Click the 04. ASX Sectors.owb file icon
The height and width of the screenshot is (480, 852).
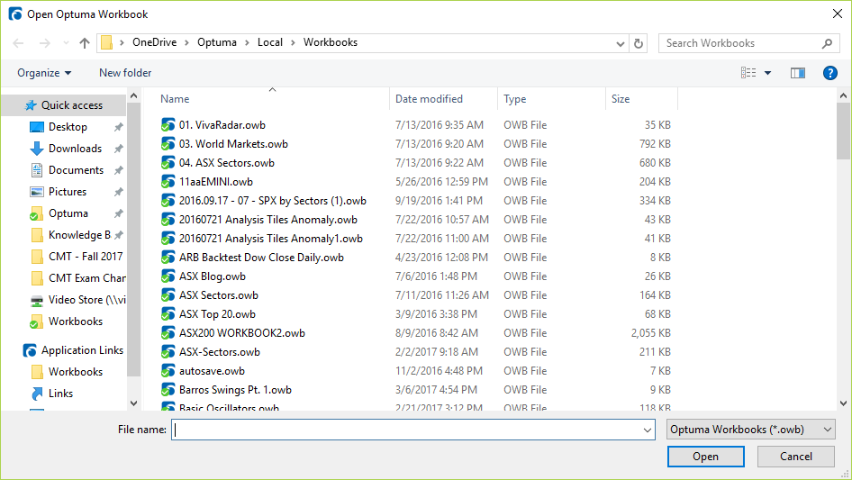pyautogui.click(x=168, y=163)
